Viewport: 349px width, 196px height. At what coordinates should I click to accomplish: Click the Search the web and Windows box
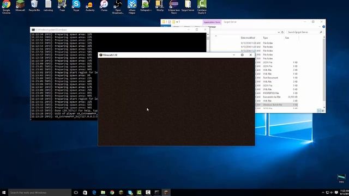click(40, 192)
